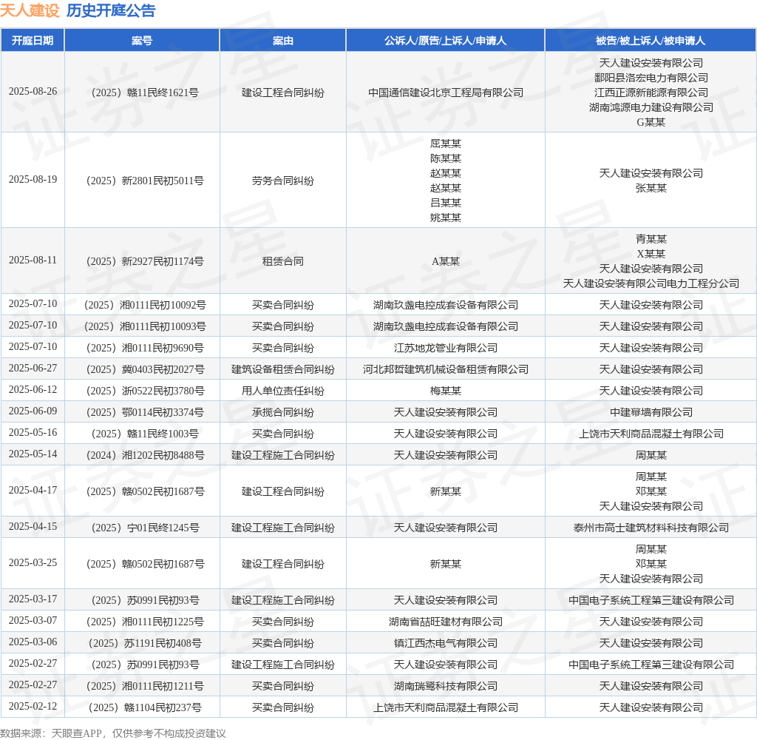The width and height of the screenshot is (757, 740).
Task: Click the 数据来源 footer note
Action: 113,733
